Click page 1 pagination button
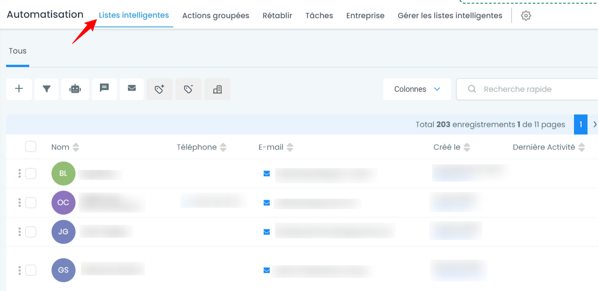The height and width of the screenshot is (291, 598). tap(581, 125)
